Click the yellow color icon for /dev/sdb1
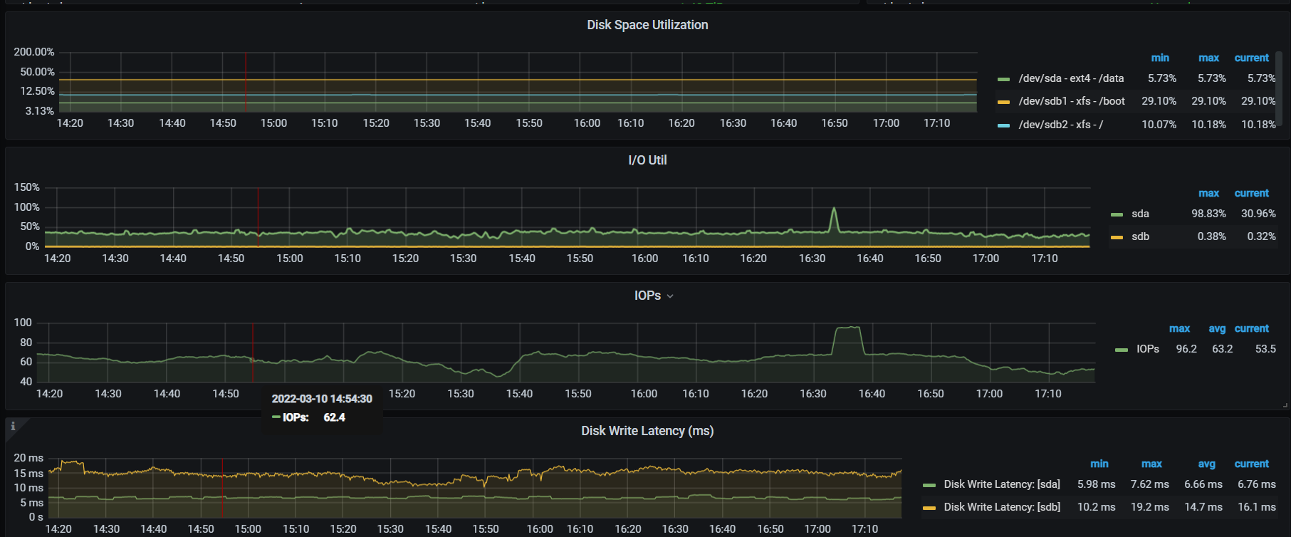This screenshot has height=537, width=1291. point(1003,102)
